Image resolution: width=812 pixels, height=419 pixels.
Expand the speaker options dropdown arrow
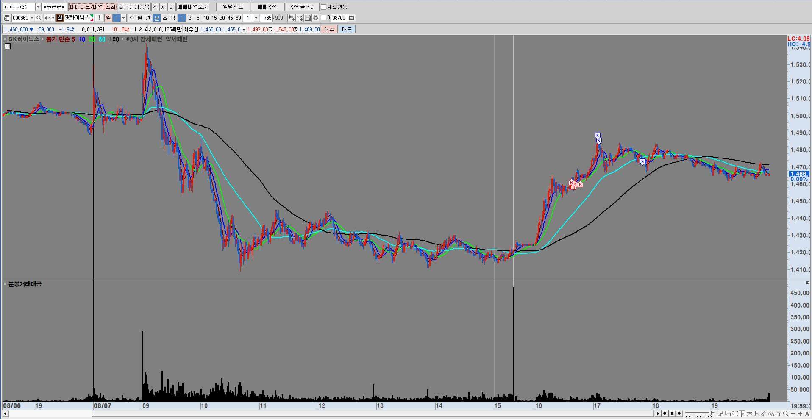(x=53, y=18)
